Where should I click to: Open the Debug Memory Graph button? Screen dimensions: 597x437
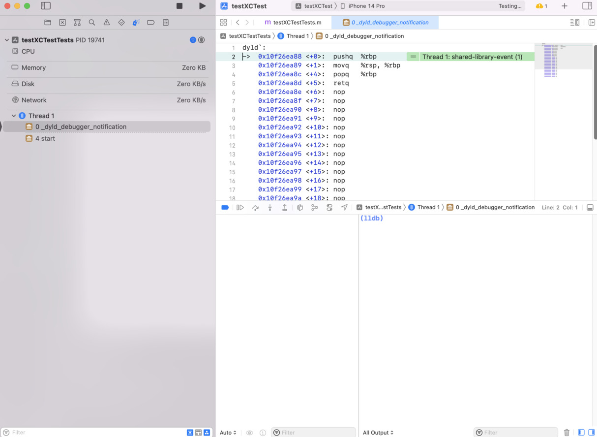coord(315,207)
